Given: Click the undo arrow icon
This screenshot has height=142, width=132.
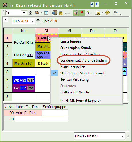Looking at the screenshot, I should tap(67, 13).
